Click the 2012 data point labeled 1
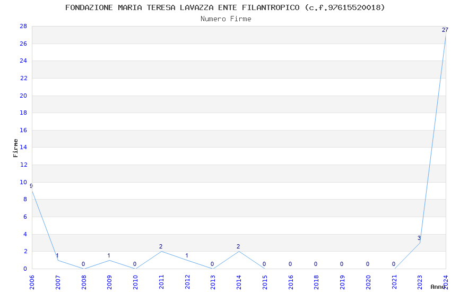Viewport: 451px width, 292px height. (187, 260)
